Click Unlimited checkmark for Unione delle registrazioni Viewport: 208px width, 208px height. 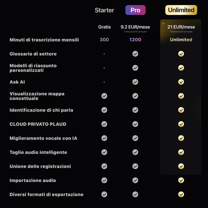[x=181, y=166]
